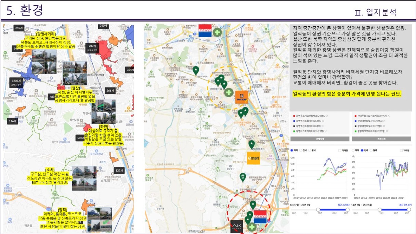
Task: Select the green plus marker beside AK Plaza
Action: pos(252,227)
